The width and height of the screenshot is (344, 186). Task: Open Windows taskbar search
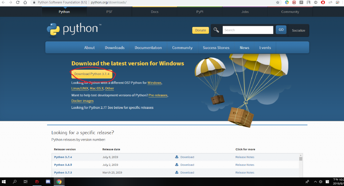pyautogui.click(x=14, y=182)
